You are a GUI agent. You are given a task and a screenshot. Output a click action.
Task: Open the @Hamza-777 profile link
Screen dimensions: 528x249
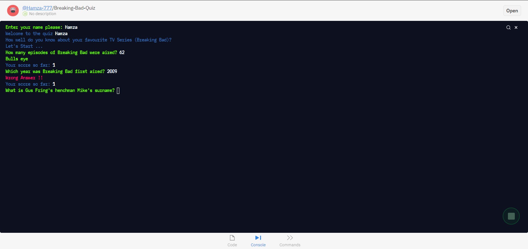coord(37,8)
